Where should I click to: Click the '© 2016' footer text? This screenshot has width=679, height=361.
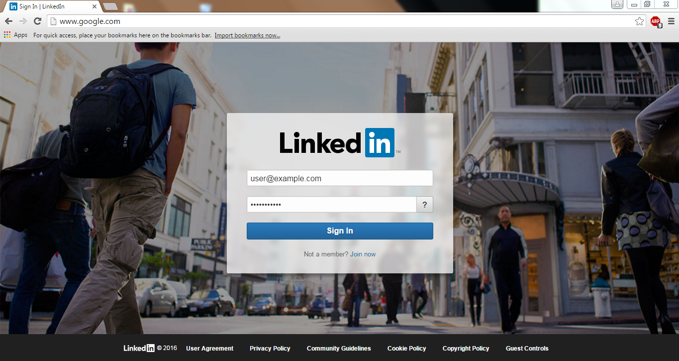click(167, 348)
